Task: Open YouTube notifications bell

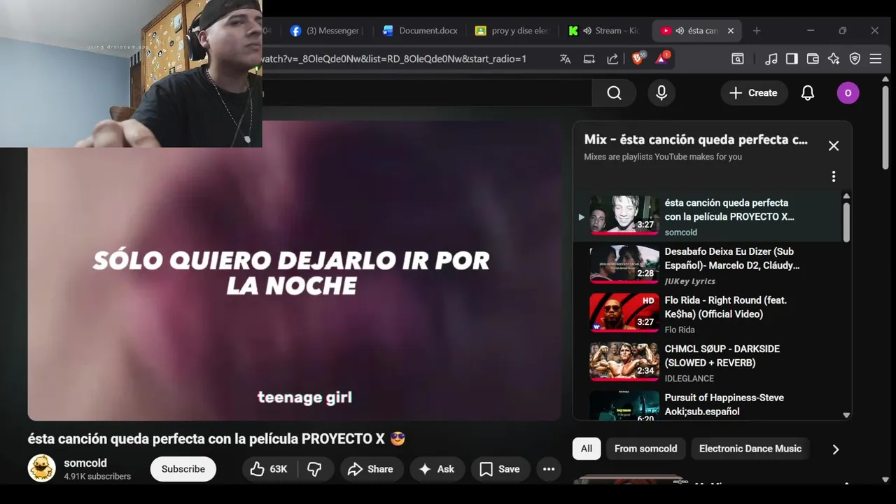Action: 808,93
